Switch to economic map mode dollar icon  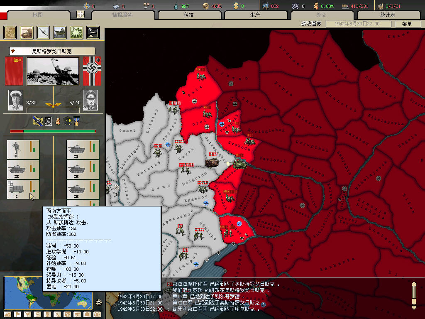point(37,314)
